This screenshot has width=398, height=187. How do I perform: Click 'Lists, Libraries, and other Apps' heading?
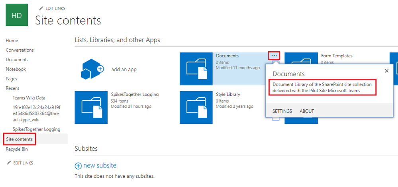coord(118,40)
